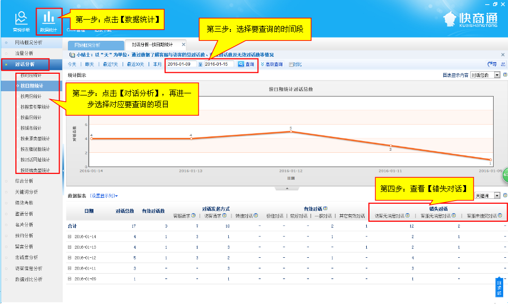
Task: Collapse the 2016-01-14 table row
Action: point(70,237)
